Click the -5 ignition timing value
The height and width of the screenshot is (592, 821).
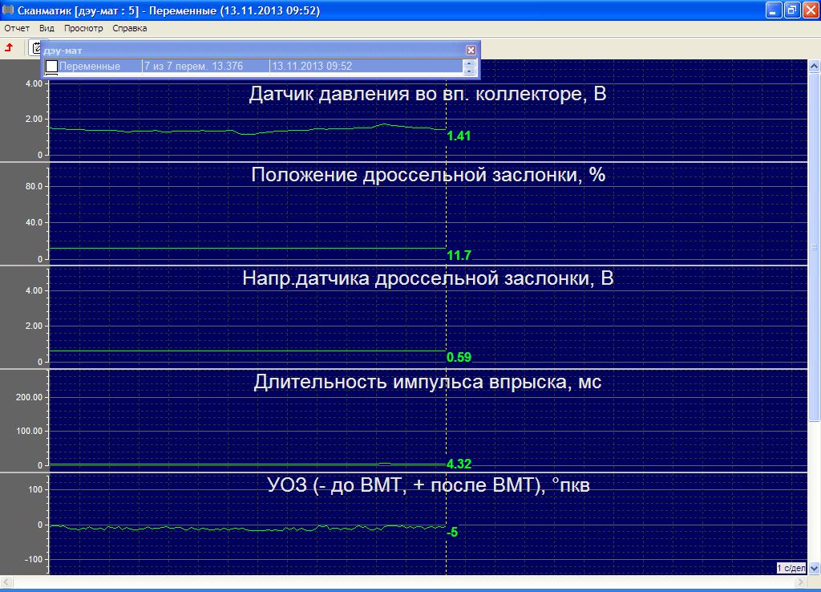click(x=452, y=533)
